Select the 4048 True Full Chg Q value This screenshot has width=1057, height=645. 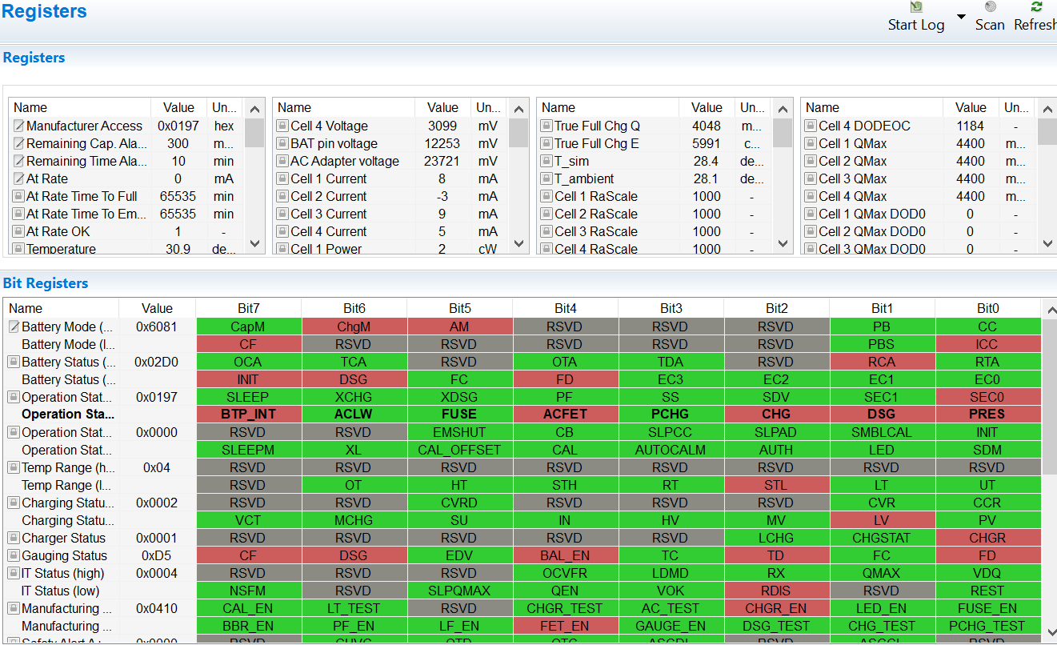coord(707,126)
